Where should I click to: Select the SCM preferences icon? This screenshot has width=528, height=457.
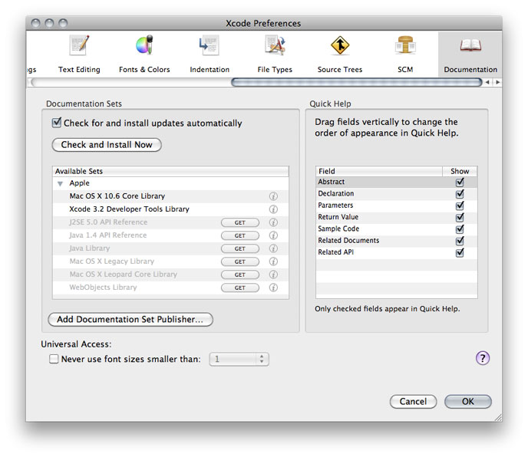click(x=404, y=52)
